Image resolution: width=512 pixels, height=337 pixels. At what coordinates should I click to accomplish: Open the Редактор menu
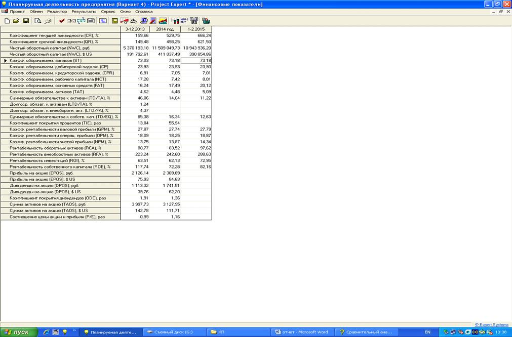pyautogui.click(x=57, y=12)
